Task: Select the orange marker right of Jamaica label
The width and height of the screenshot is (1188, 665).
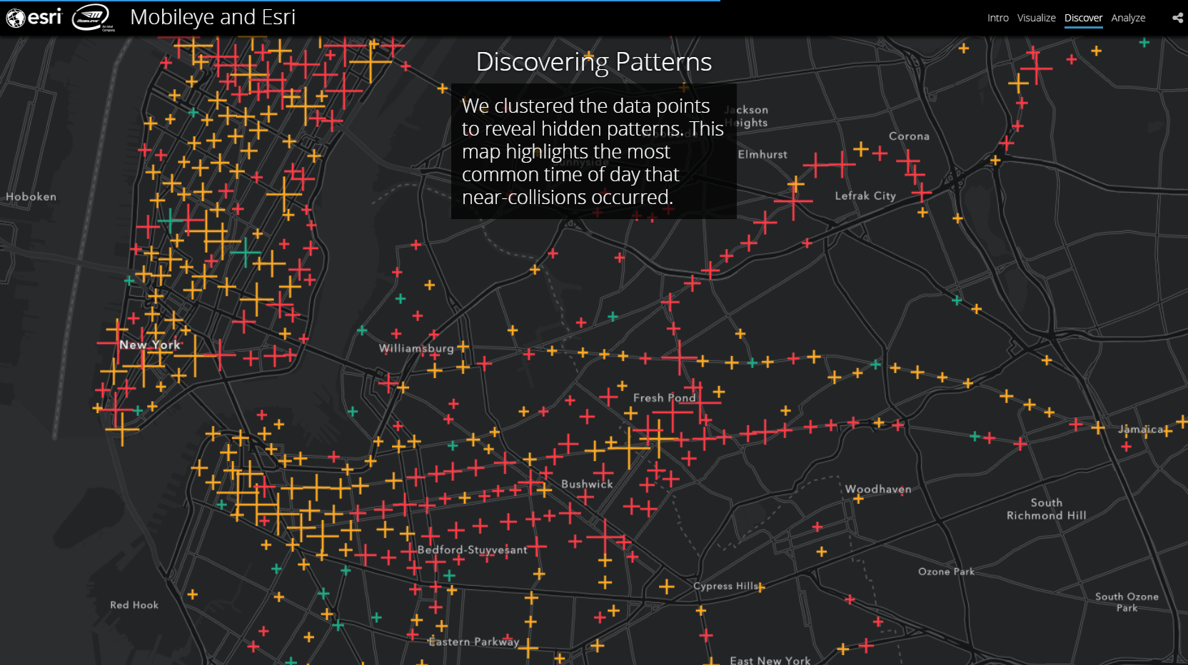Action: (x=1167, y=431)
